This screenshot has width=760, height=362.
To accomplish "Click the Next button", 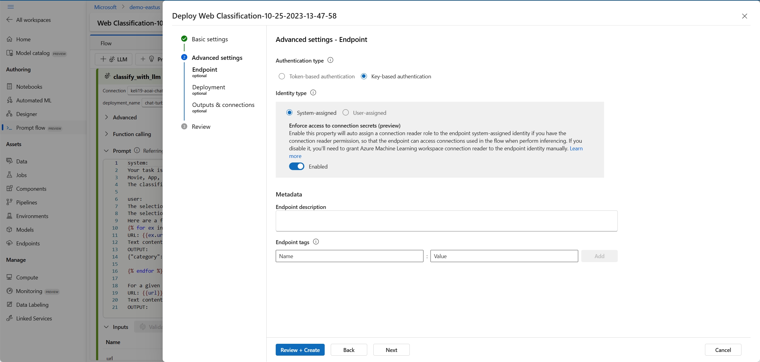I will [x=391, y=350].
